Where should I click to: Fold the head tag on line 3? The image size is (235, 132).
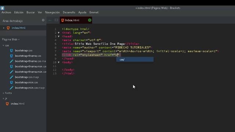59,36
